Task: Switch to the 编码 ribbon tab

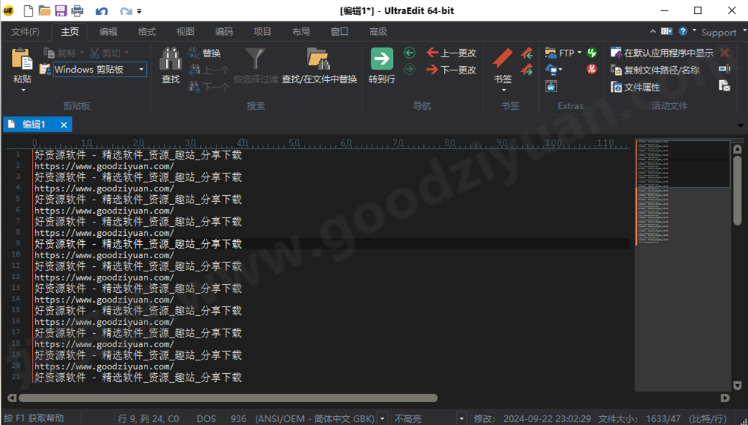Action: pos(224,31)
